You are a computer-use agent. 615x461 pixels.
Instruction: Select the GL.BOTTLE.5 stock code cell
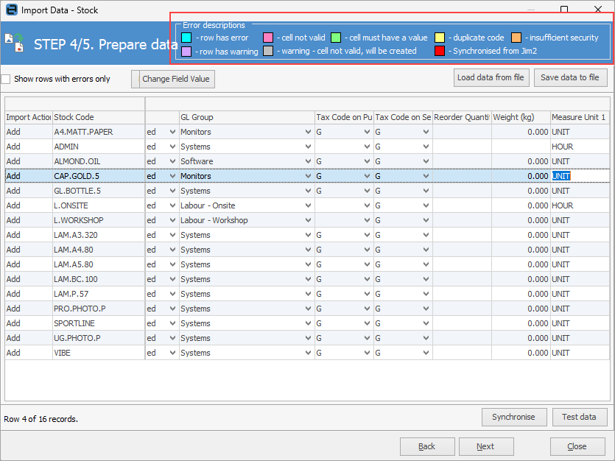click(99, 191)
